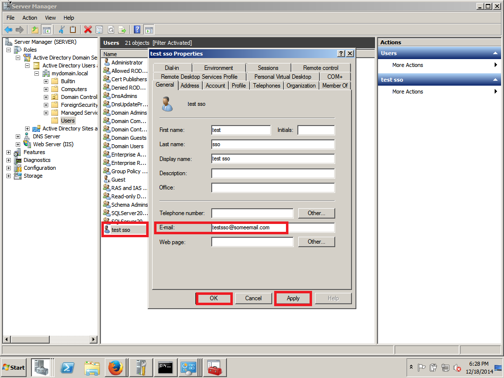Screen dimensions: 504x378
Task: Open Windows PowerShell from the taskbar
Action: 67,368
